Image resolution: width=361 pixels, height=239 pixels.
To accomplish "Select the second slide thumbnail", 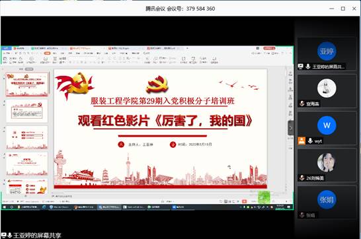I will (x=26, y=111).
